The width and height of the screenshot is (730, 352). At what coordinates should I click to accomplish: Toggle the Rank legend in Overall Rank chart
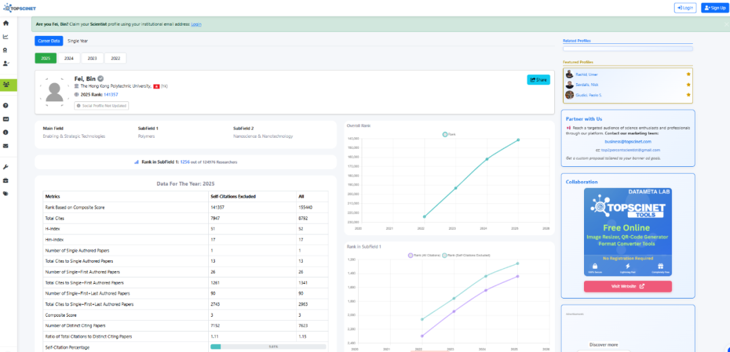[x=449, y=134]
